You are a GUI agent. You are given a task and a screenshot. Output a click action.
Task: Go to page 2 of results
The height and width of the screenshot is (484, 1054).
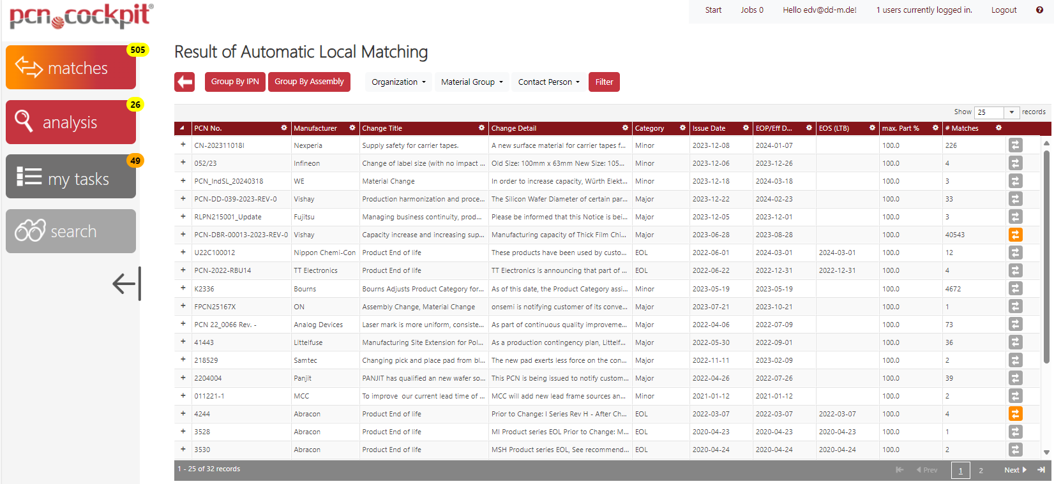coord(981,471)
